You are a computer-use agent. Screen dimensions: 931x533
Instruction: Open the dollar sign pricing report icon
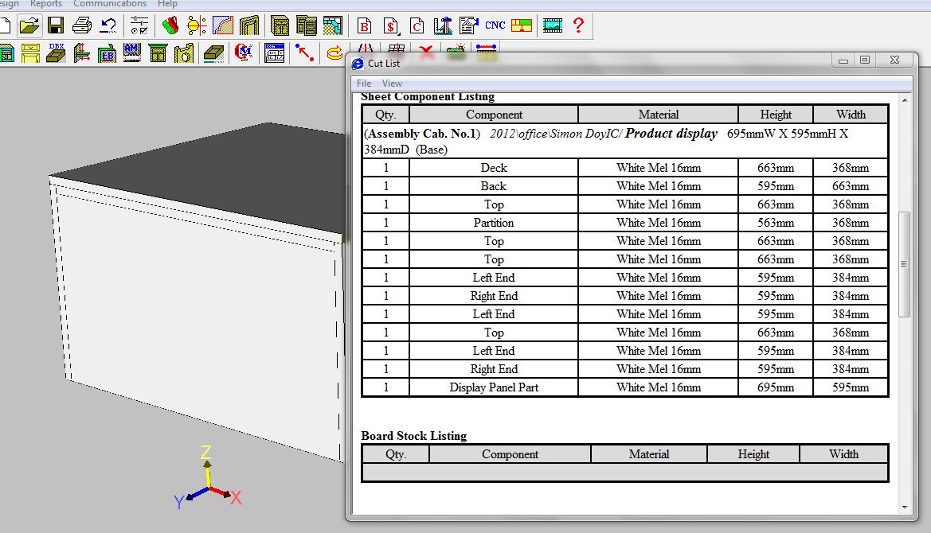pos(390,25)
